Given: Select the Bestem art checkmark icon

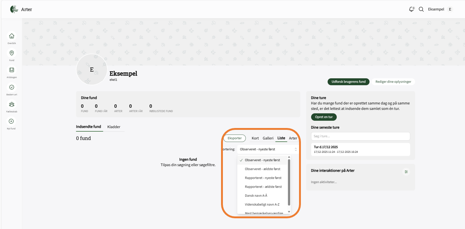Looking at the screenshot, I should [x=11, y=87].
